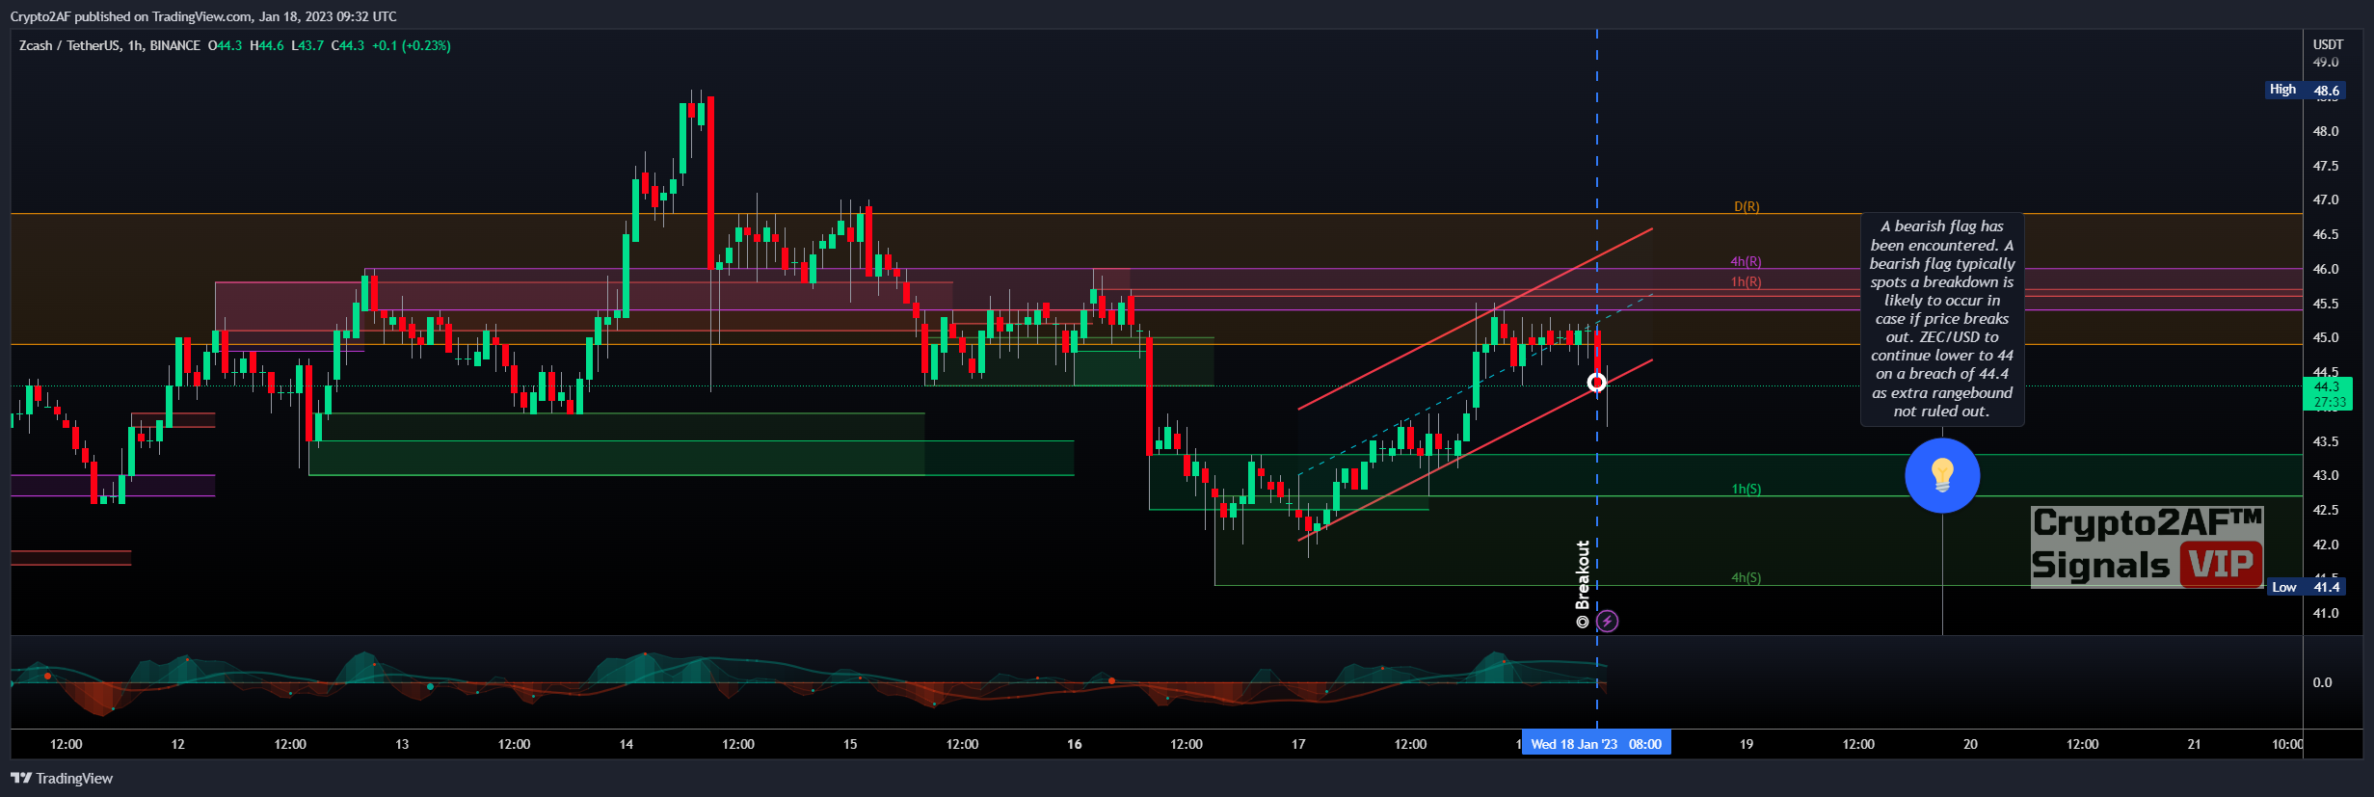Click the 42.0 price axis tick

click(2326, 545)
